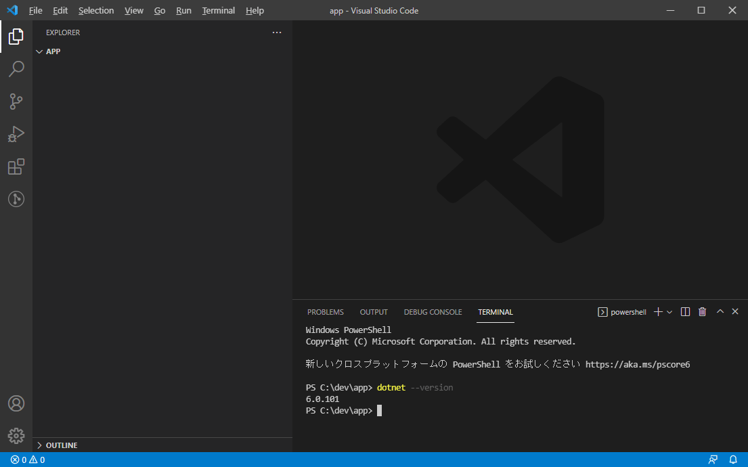Open the Edit menu
This screenshot has width=748, height=467.
pos(60,11)
